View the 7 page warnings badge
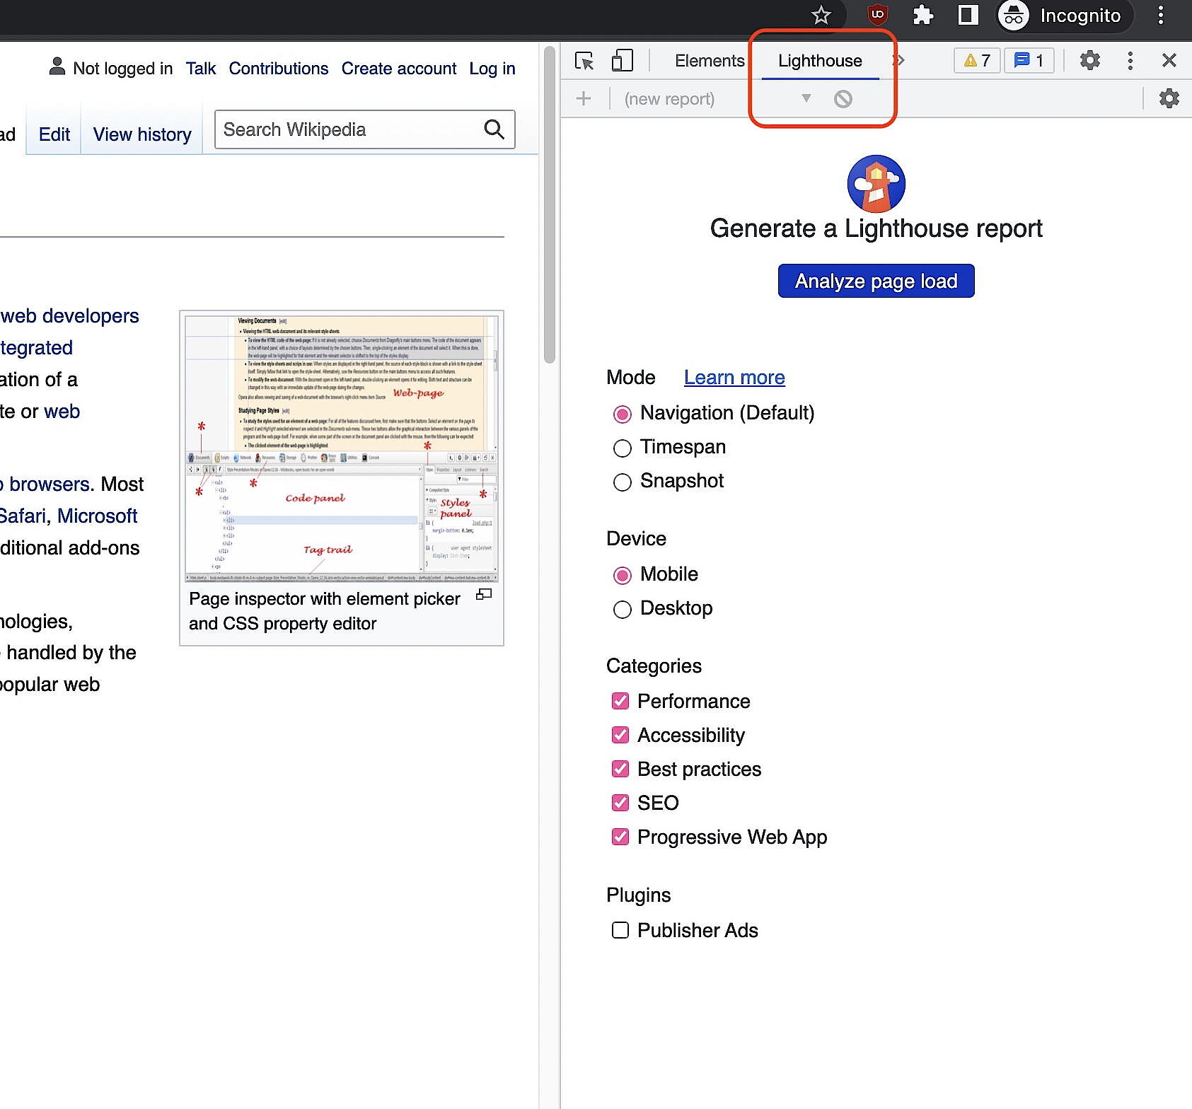The width and height of the screenshot is (1192, 1109). [976, 60]
